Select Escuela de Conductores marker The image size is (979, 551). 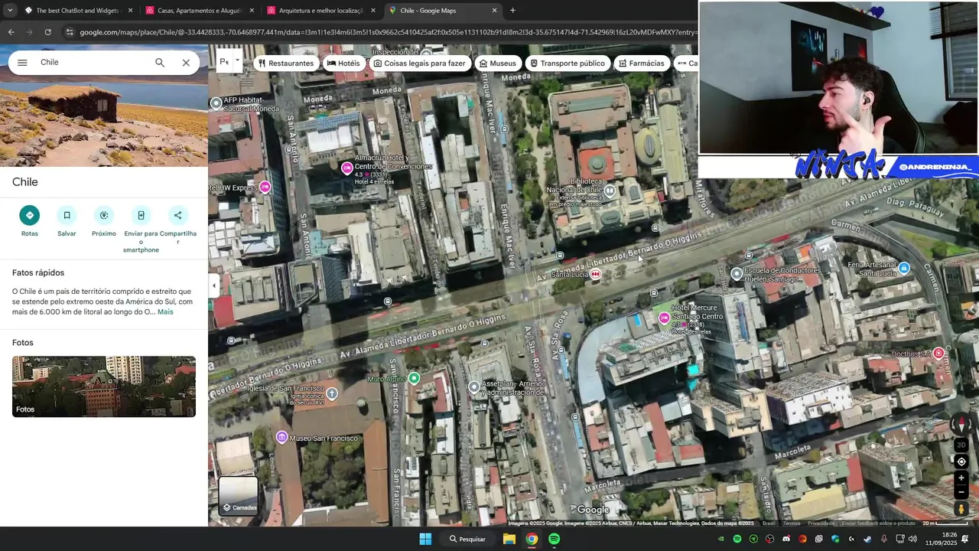click(x=737, y=273)
